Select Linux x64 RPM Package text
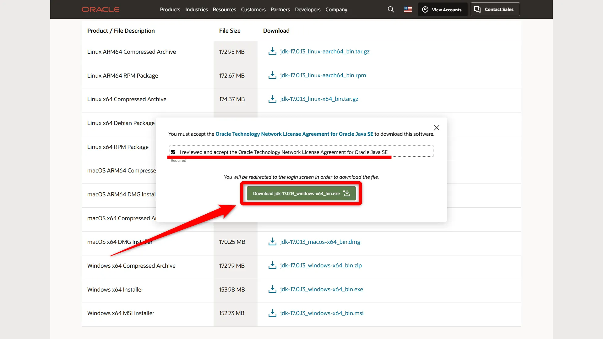 coord(118,147)
